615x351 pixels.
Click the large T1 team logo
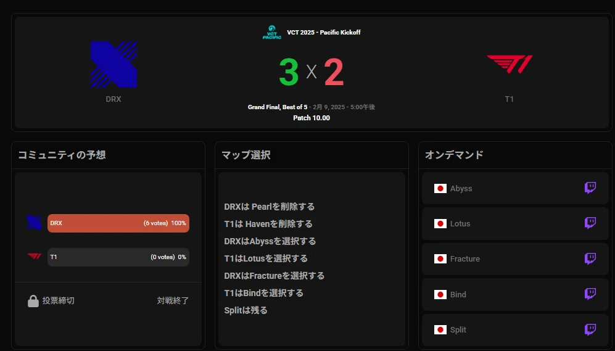[510, 64]
